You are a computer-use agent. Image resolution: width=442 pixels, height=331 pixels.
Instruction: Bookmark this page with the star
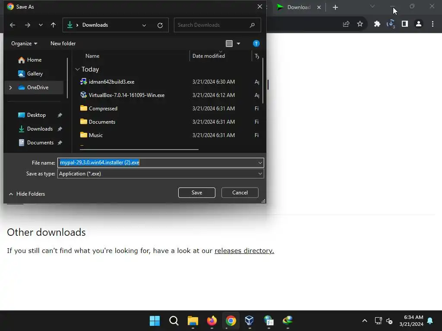(360, 24)
